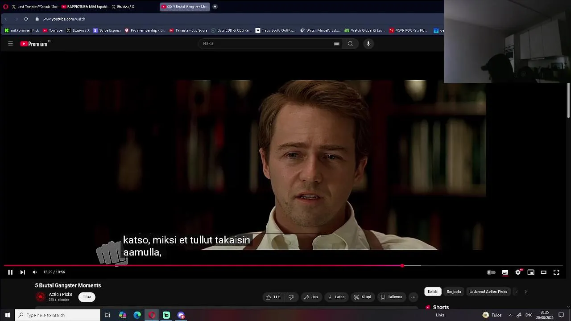Image resolution: width=571 pixels, height=321 pixels.
Task: Open the Opera menu icon
Action: coord(5,7)
